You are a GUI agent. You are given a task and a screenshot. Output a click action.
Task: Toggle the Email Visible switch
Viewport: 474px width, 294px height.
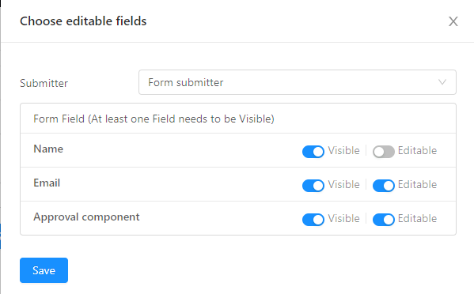313,186
